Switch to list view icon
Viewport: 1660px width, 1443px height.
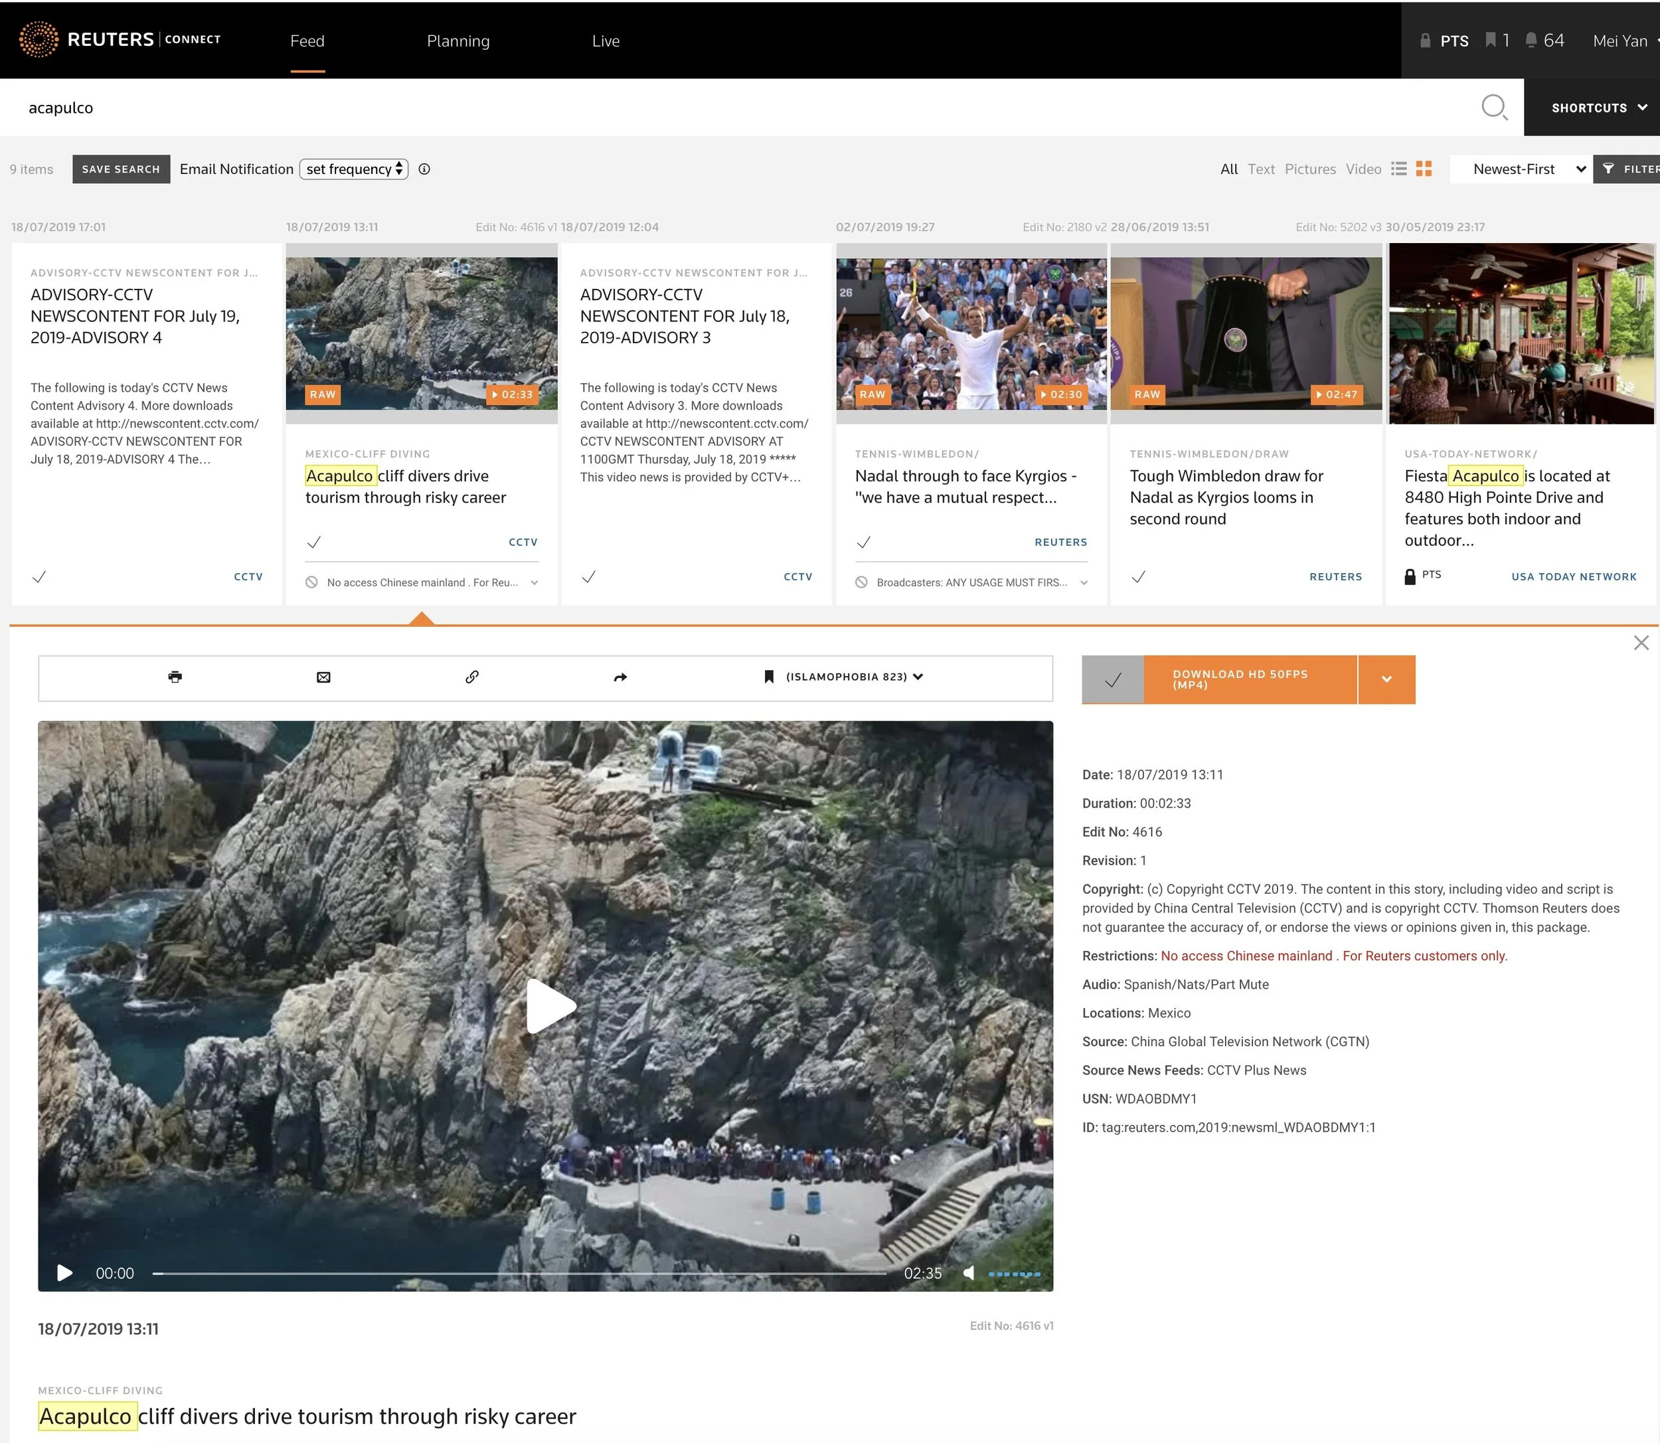1399,168
